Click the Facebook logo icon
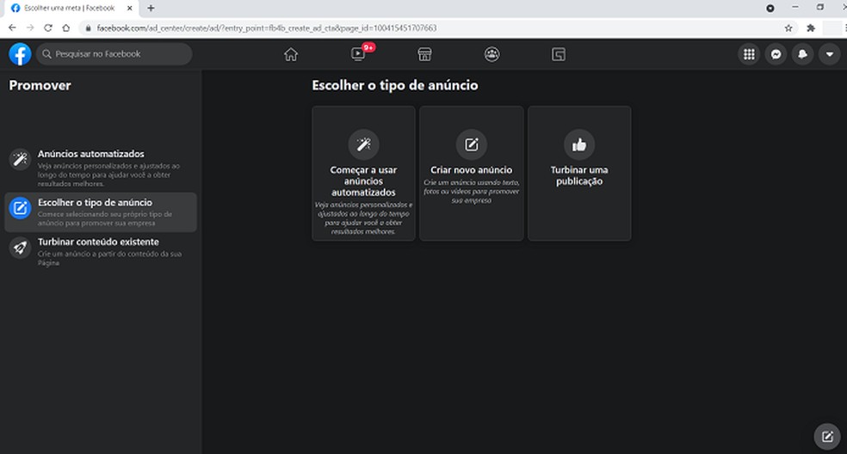The height and width of the screenshot is (454, 847). click(20, 54)
